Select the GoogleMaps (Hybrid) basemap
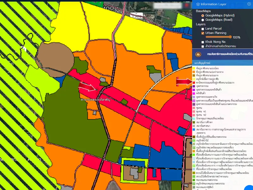This screenshot has height=190, width=253. pos(203,15)
